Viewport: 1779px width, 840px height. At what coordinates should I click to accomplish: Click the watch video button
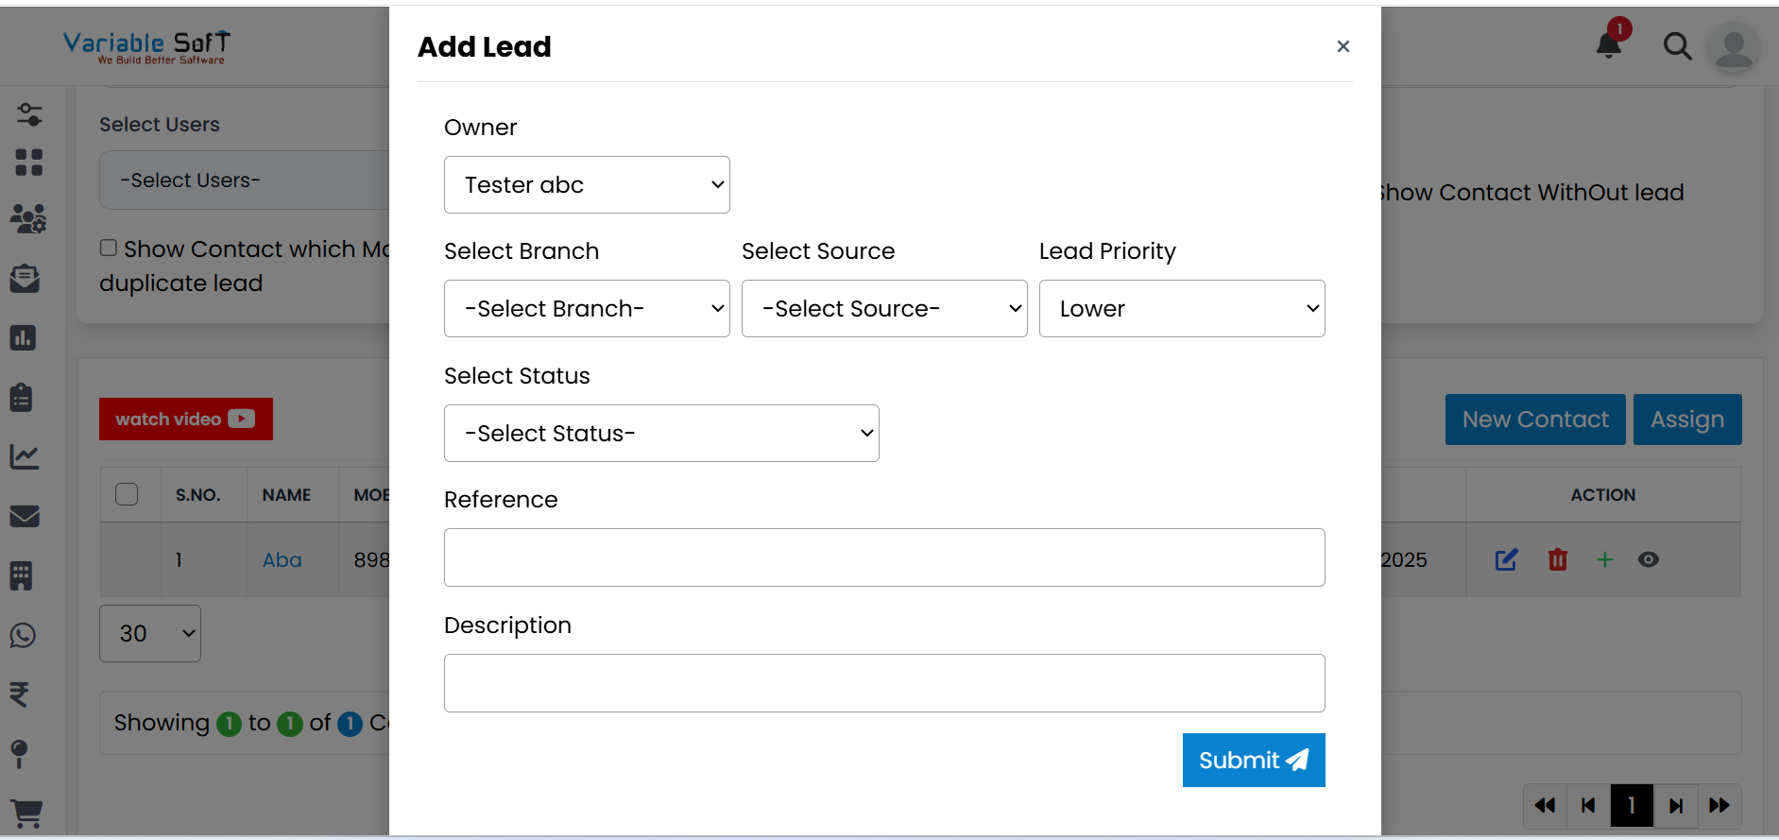coord(186,419)
